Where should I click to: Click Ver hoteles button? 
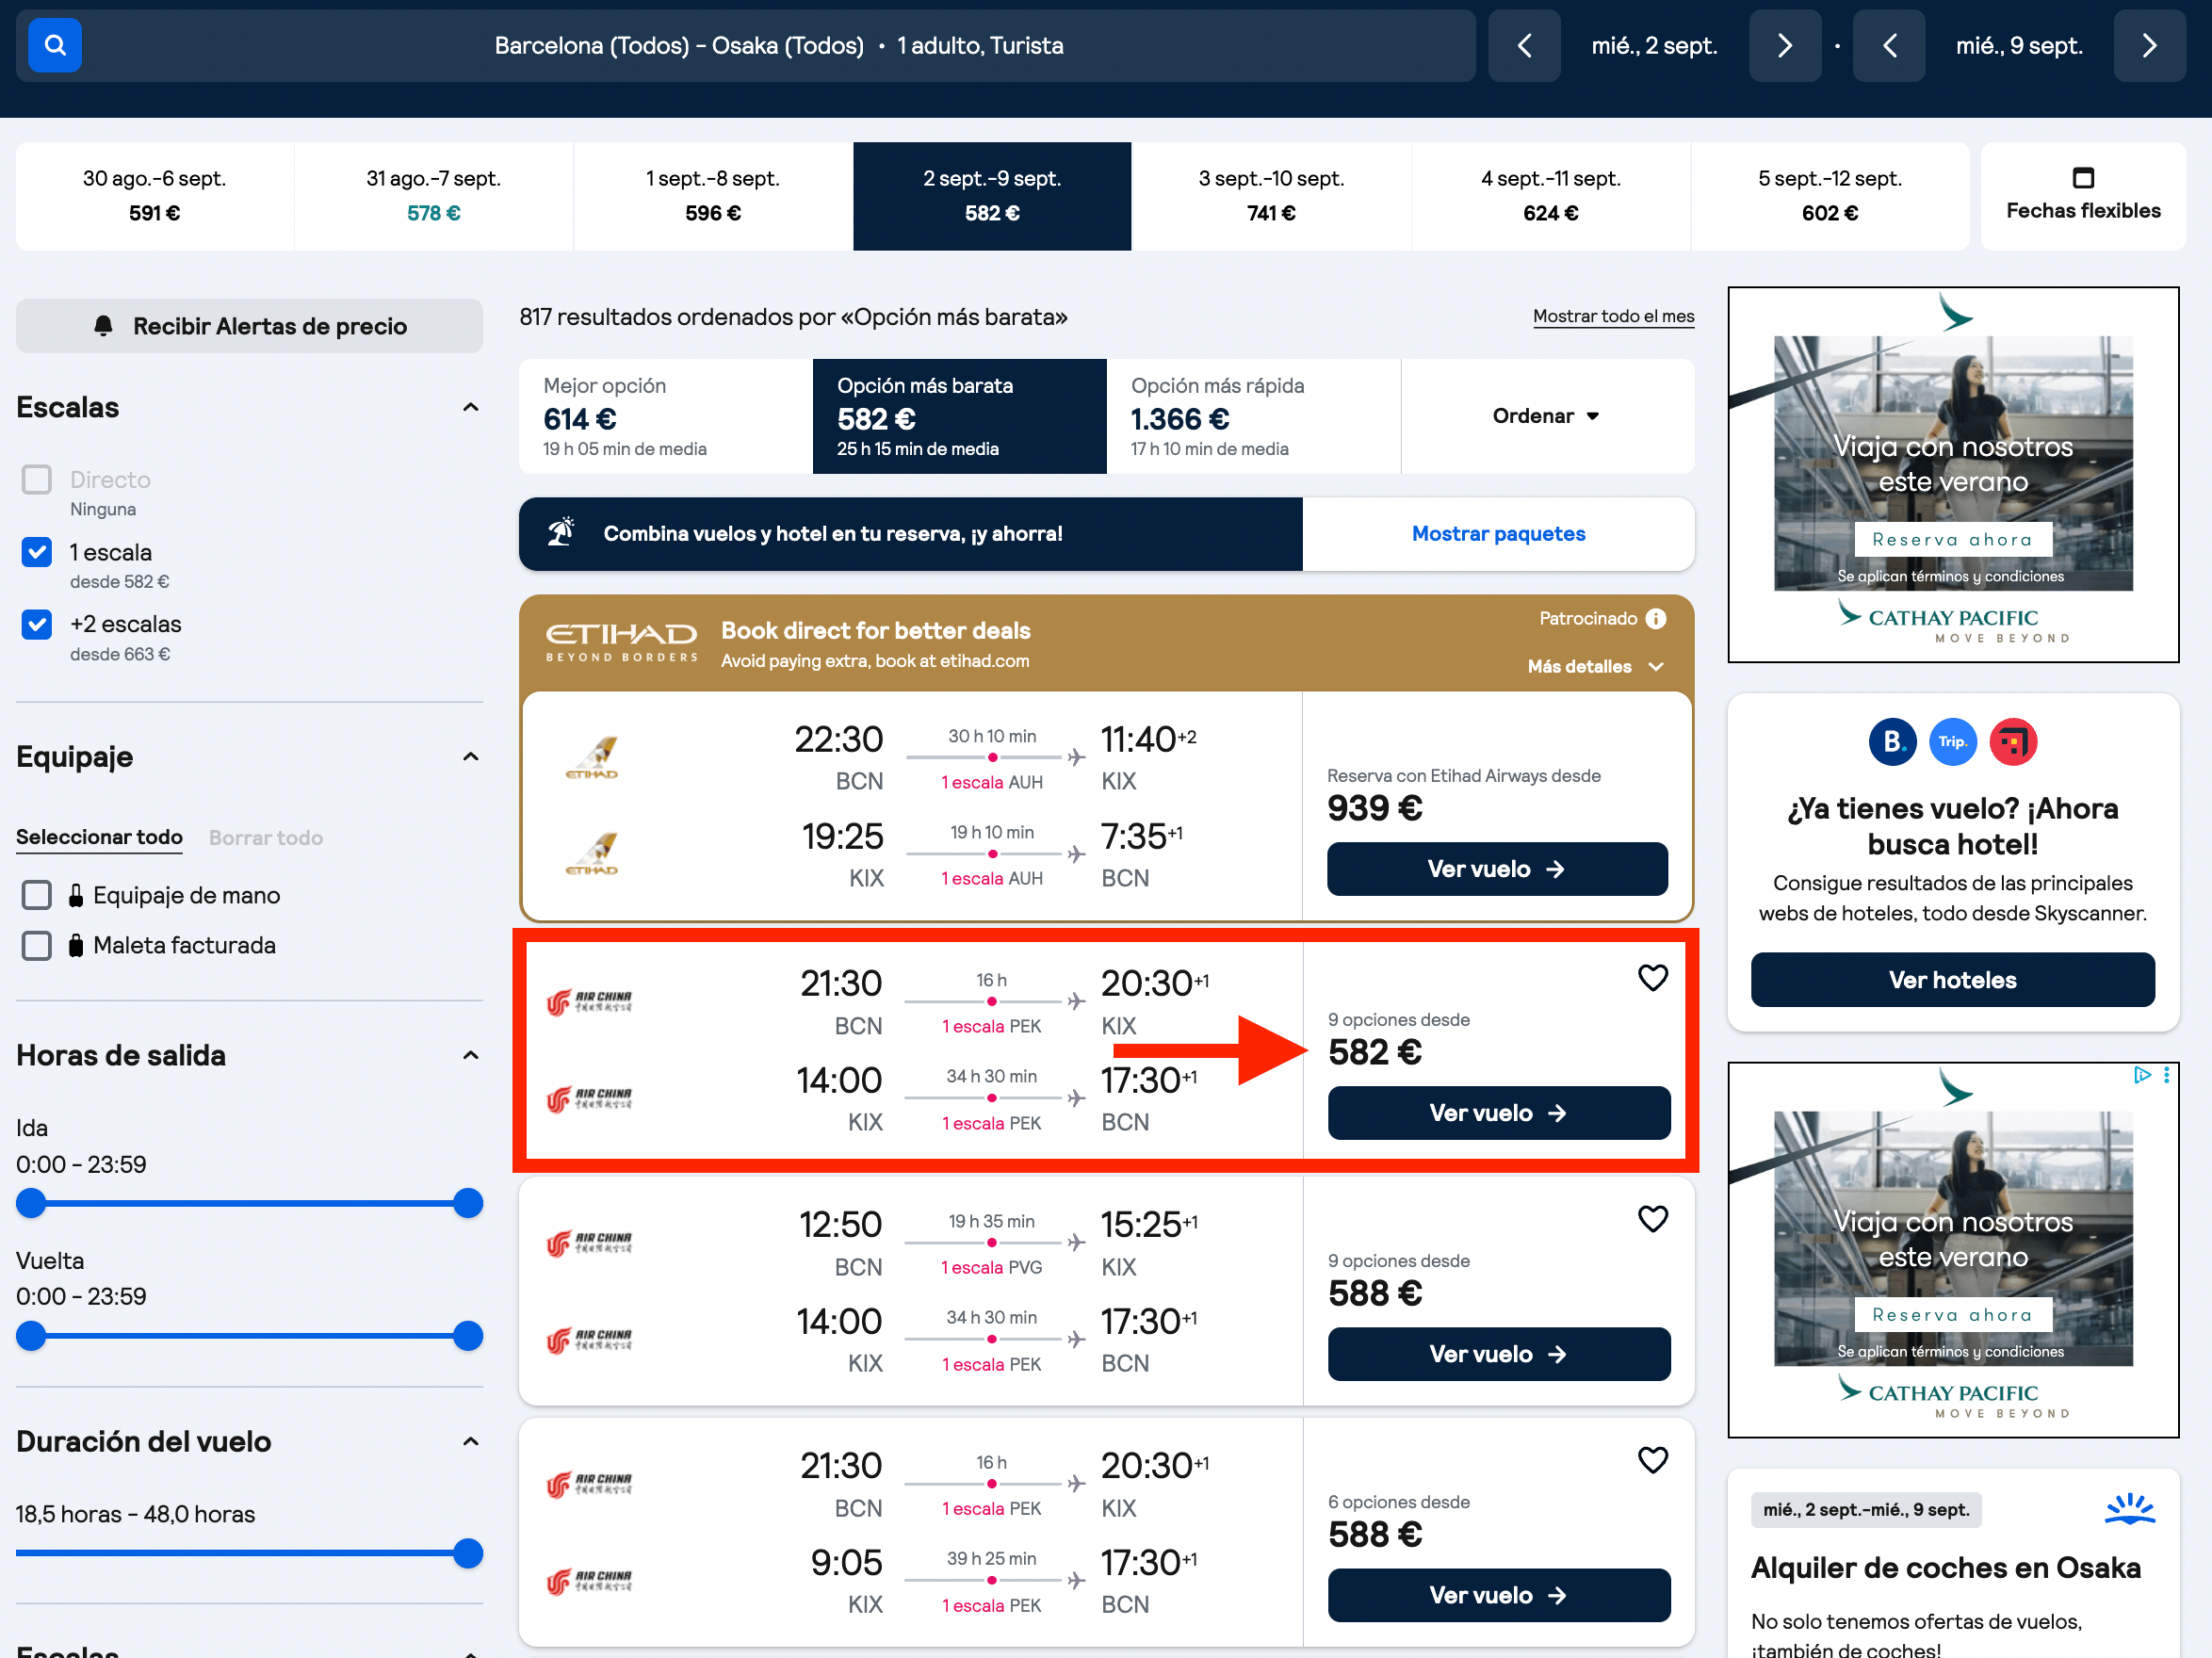pyautogui.click(x=1951, y=979)
